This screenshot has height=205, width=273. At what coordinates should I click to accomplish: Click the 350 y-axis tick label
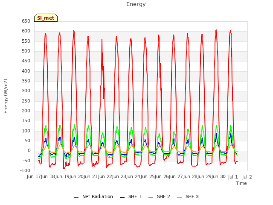click(x=26, y=81)
